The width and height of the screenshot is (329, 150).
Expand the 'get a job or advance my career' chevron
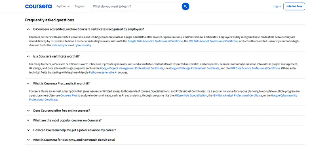pyautogui.click(x=28, y=130)
